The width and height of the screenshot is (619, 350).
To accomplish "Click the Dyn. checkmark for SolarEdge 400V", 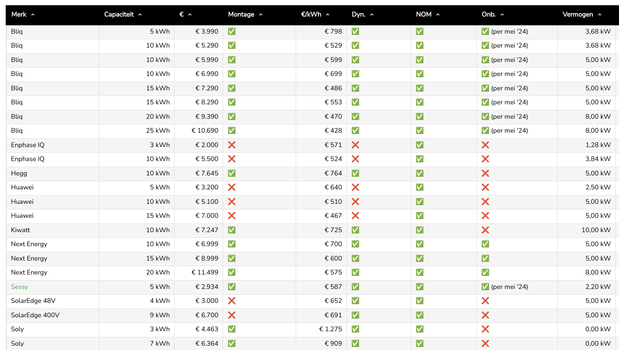I will [355, 315].
